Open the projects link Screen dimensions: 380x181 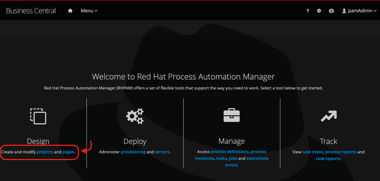(45, 152)
